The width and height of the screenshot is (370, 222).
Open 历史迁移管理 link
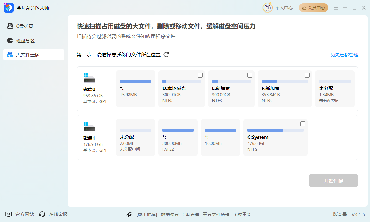coord(345,55)
